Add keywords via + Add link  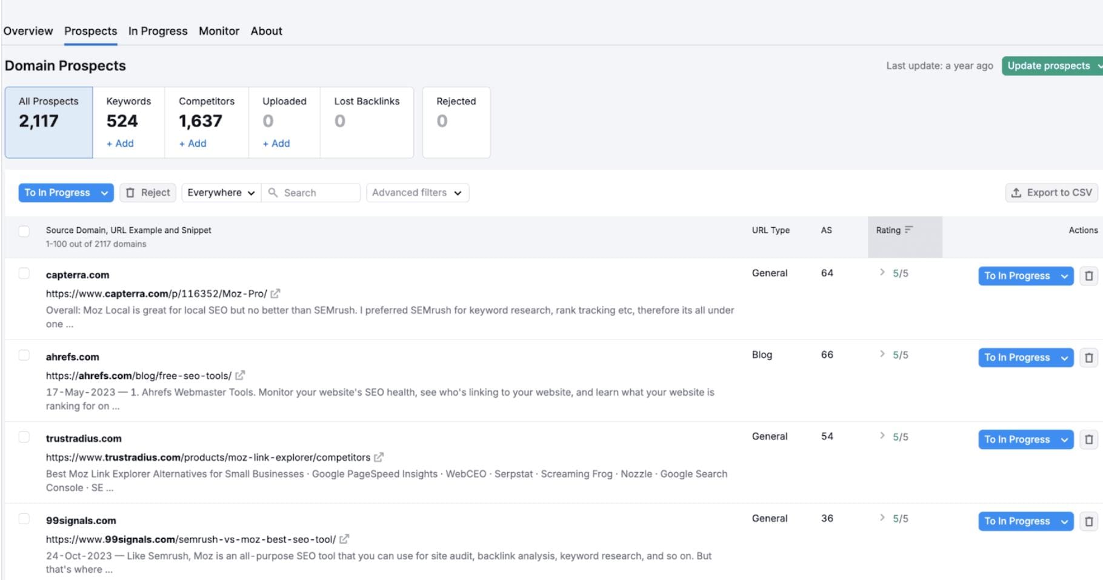pos(120,144)
